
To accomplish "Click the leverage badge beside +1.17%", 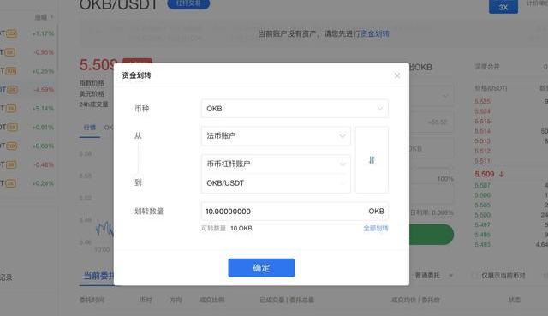I will pos(11,33).
